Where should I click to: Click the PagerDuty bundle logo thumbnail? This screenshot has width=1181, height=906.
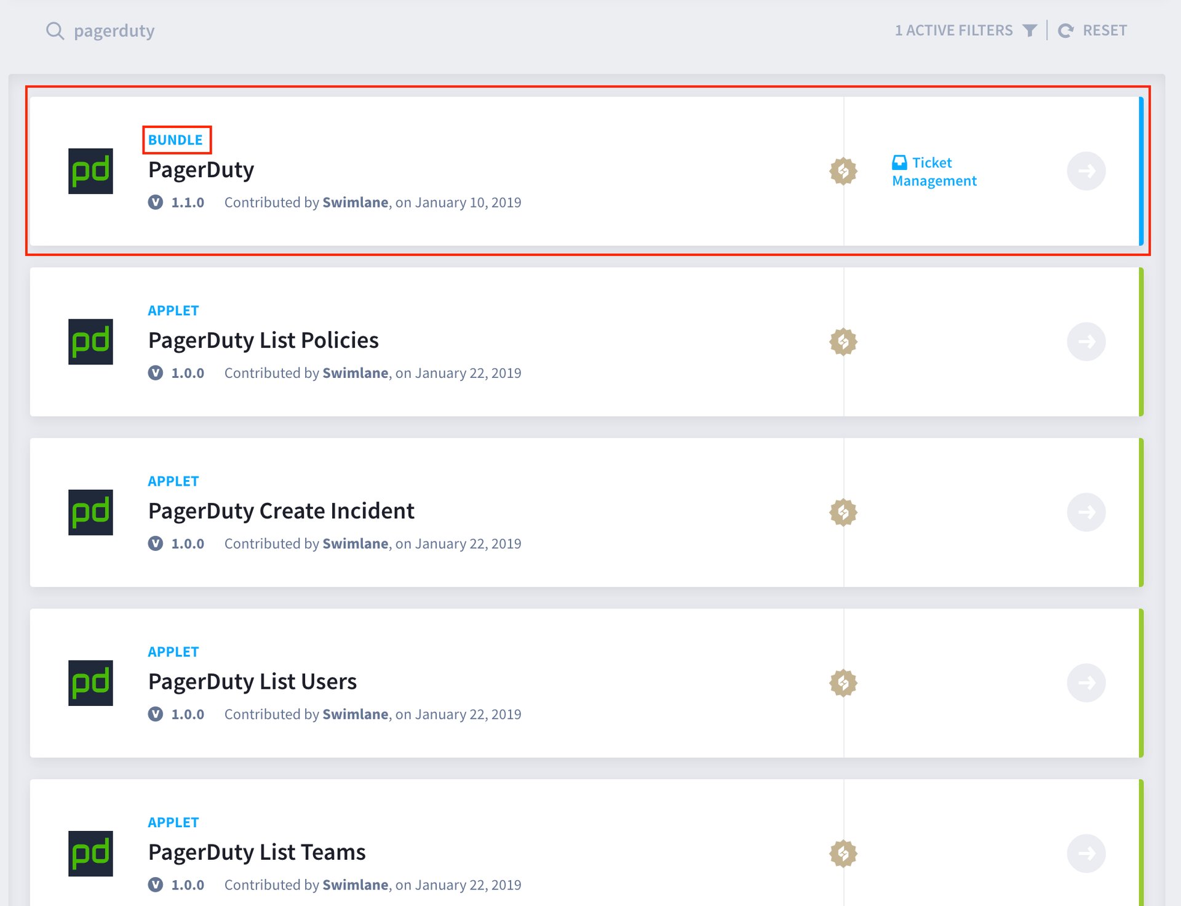[90, 171]
